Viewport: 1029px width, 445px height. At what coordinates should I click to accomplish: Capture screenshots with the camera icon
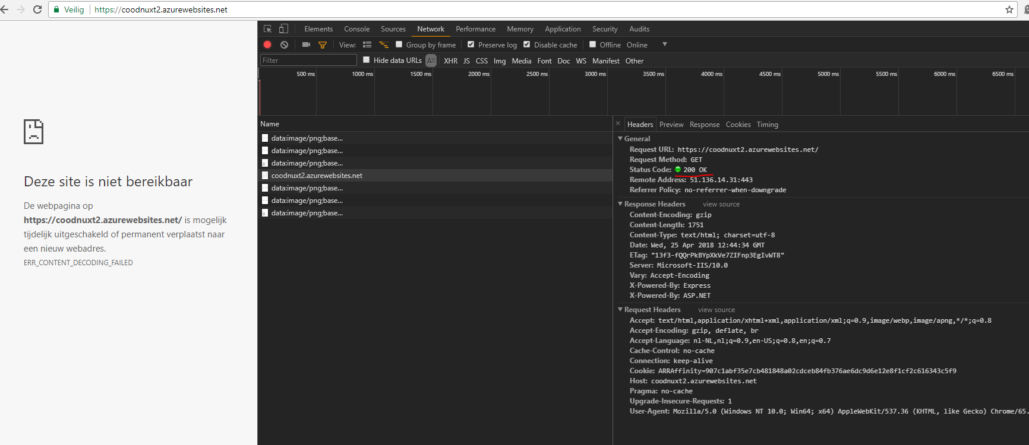(x=306, y=44)
